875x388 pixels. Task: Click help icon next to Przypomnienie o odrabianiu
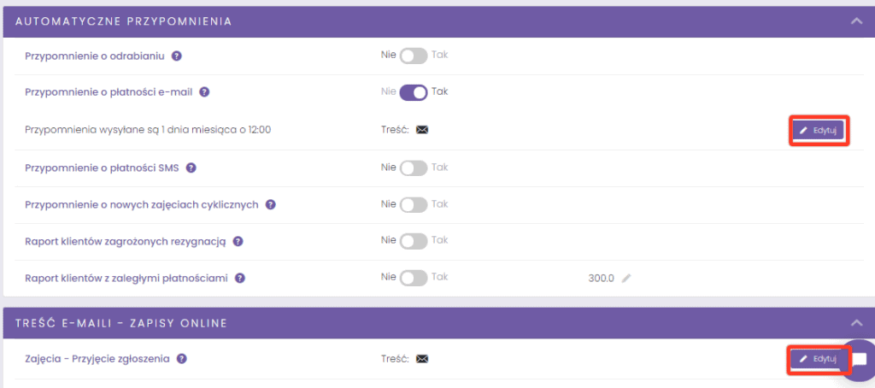[177, 56]
